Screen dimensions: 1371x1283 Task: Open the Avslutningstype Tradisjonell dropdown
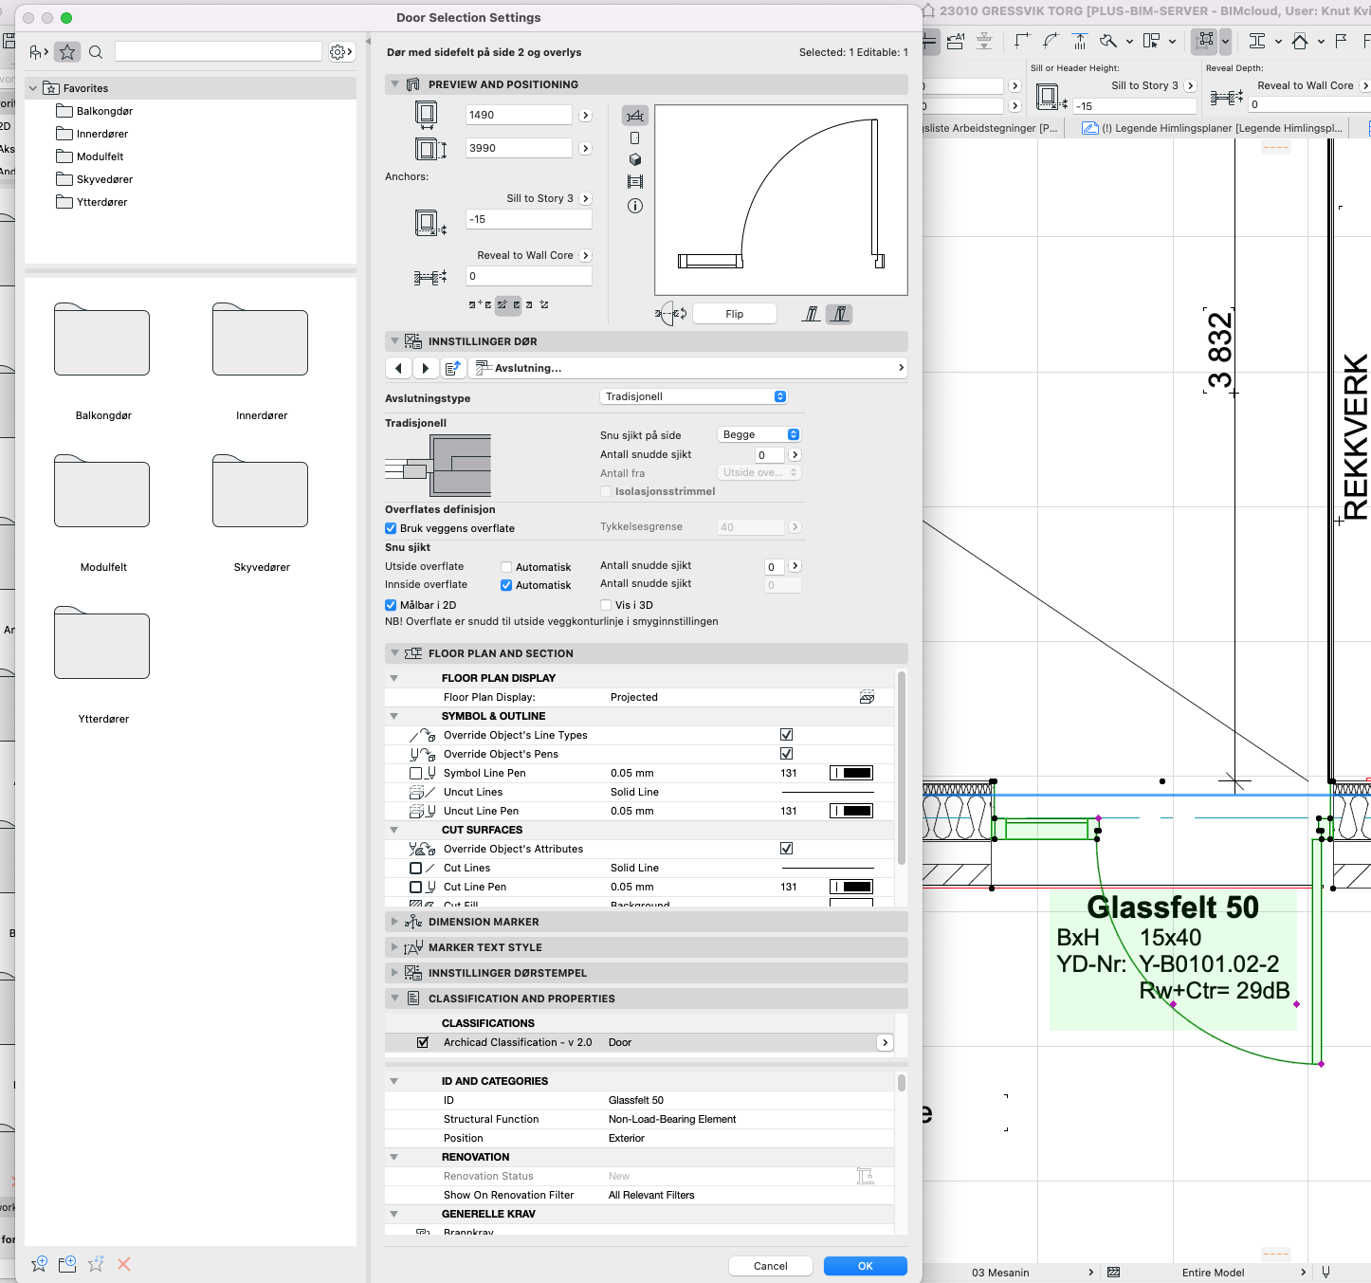(694, 396)
